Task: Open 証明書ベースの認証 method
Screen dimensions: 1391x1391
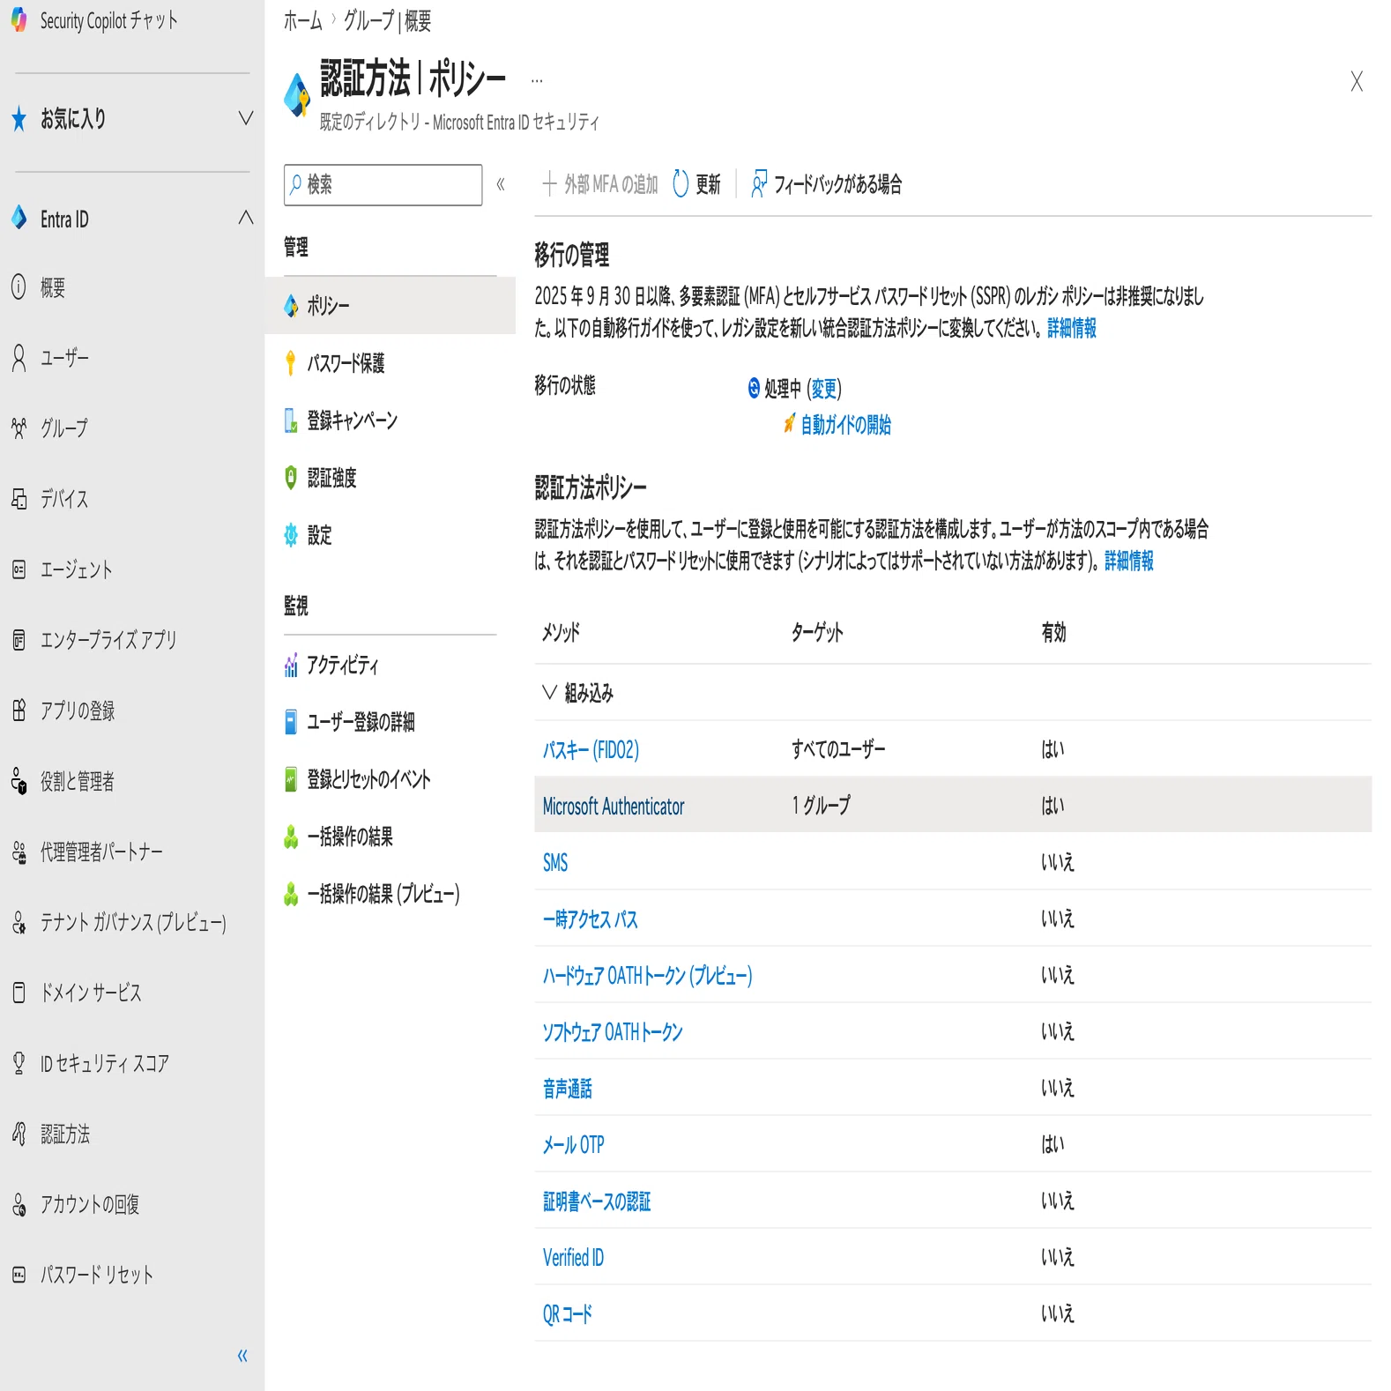Action: [597, 1201]
